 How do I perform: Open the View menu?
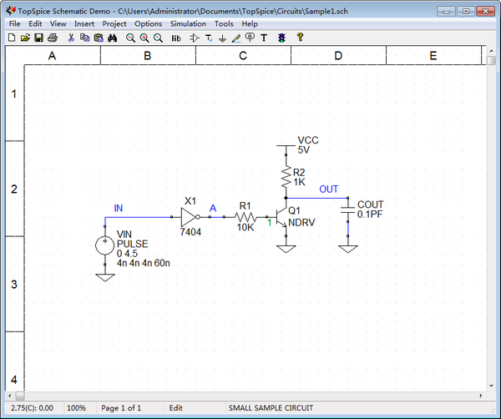tap(58, 24)
